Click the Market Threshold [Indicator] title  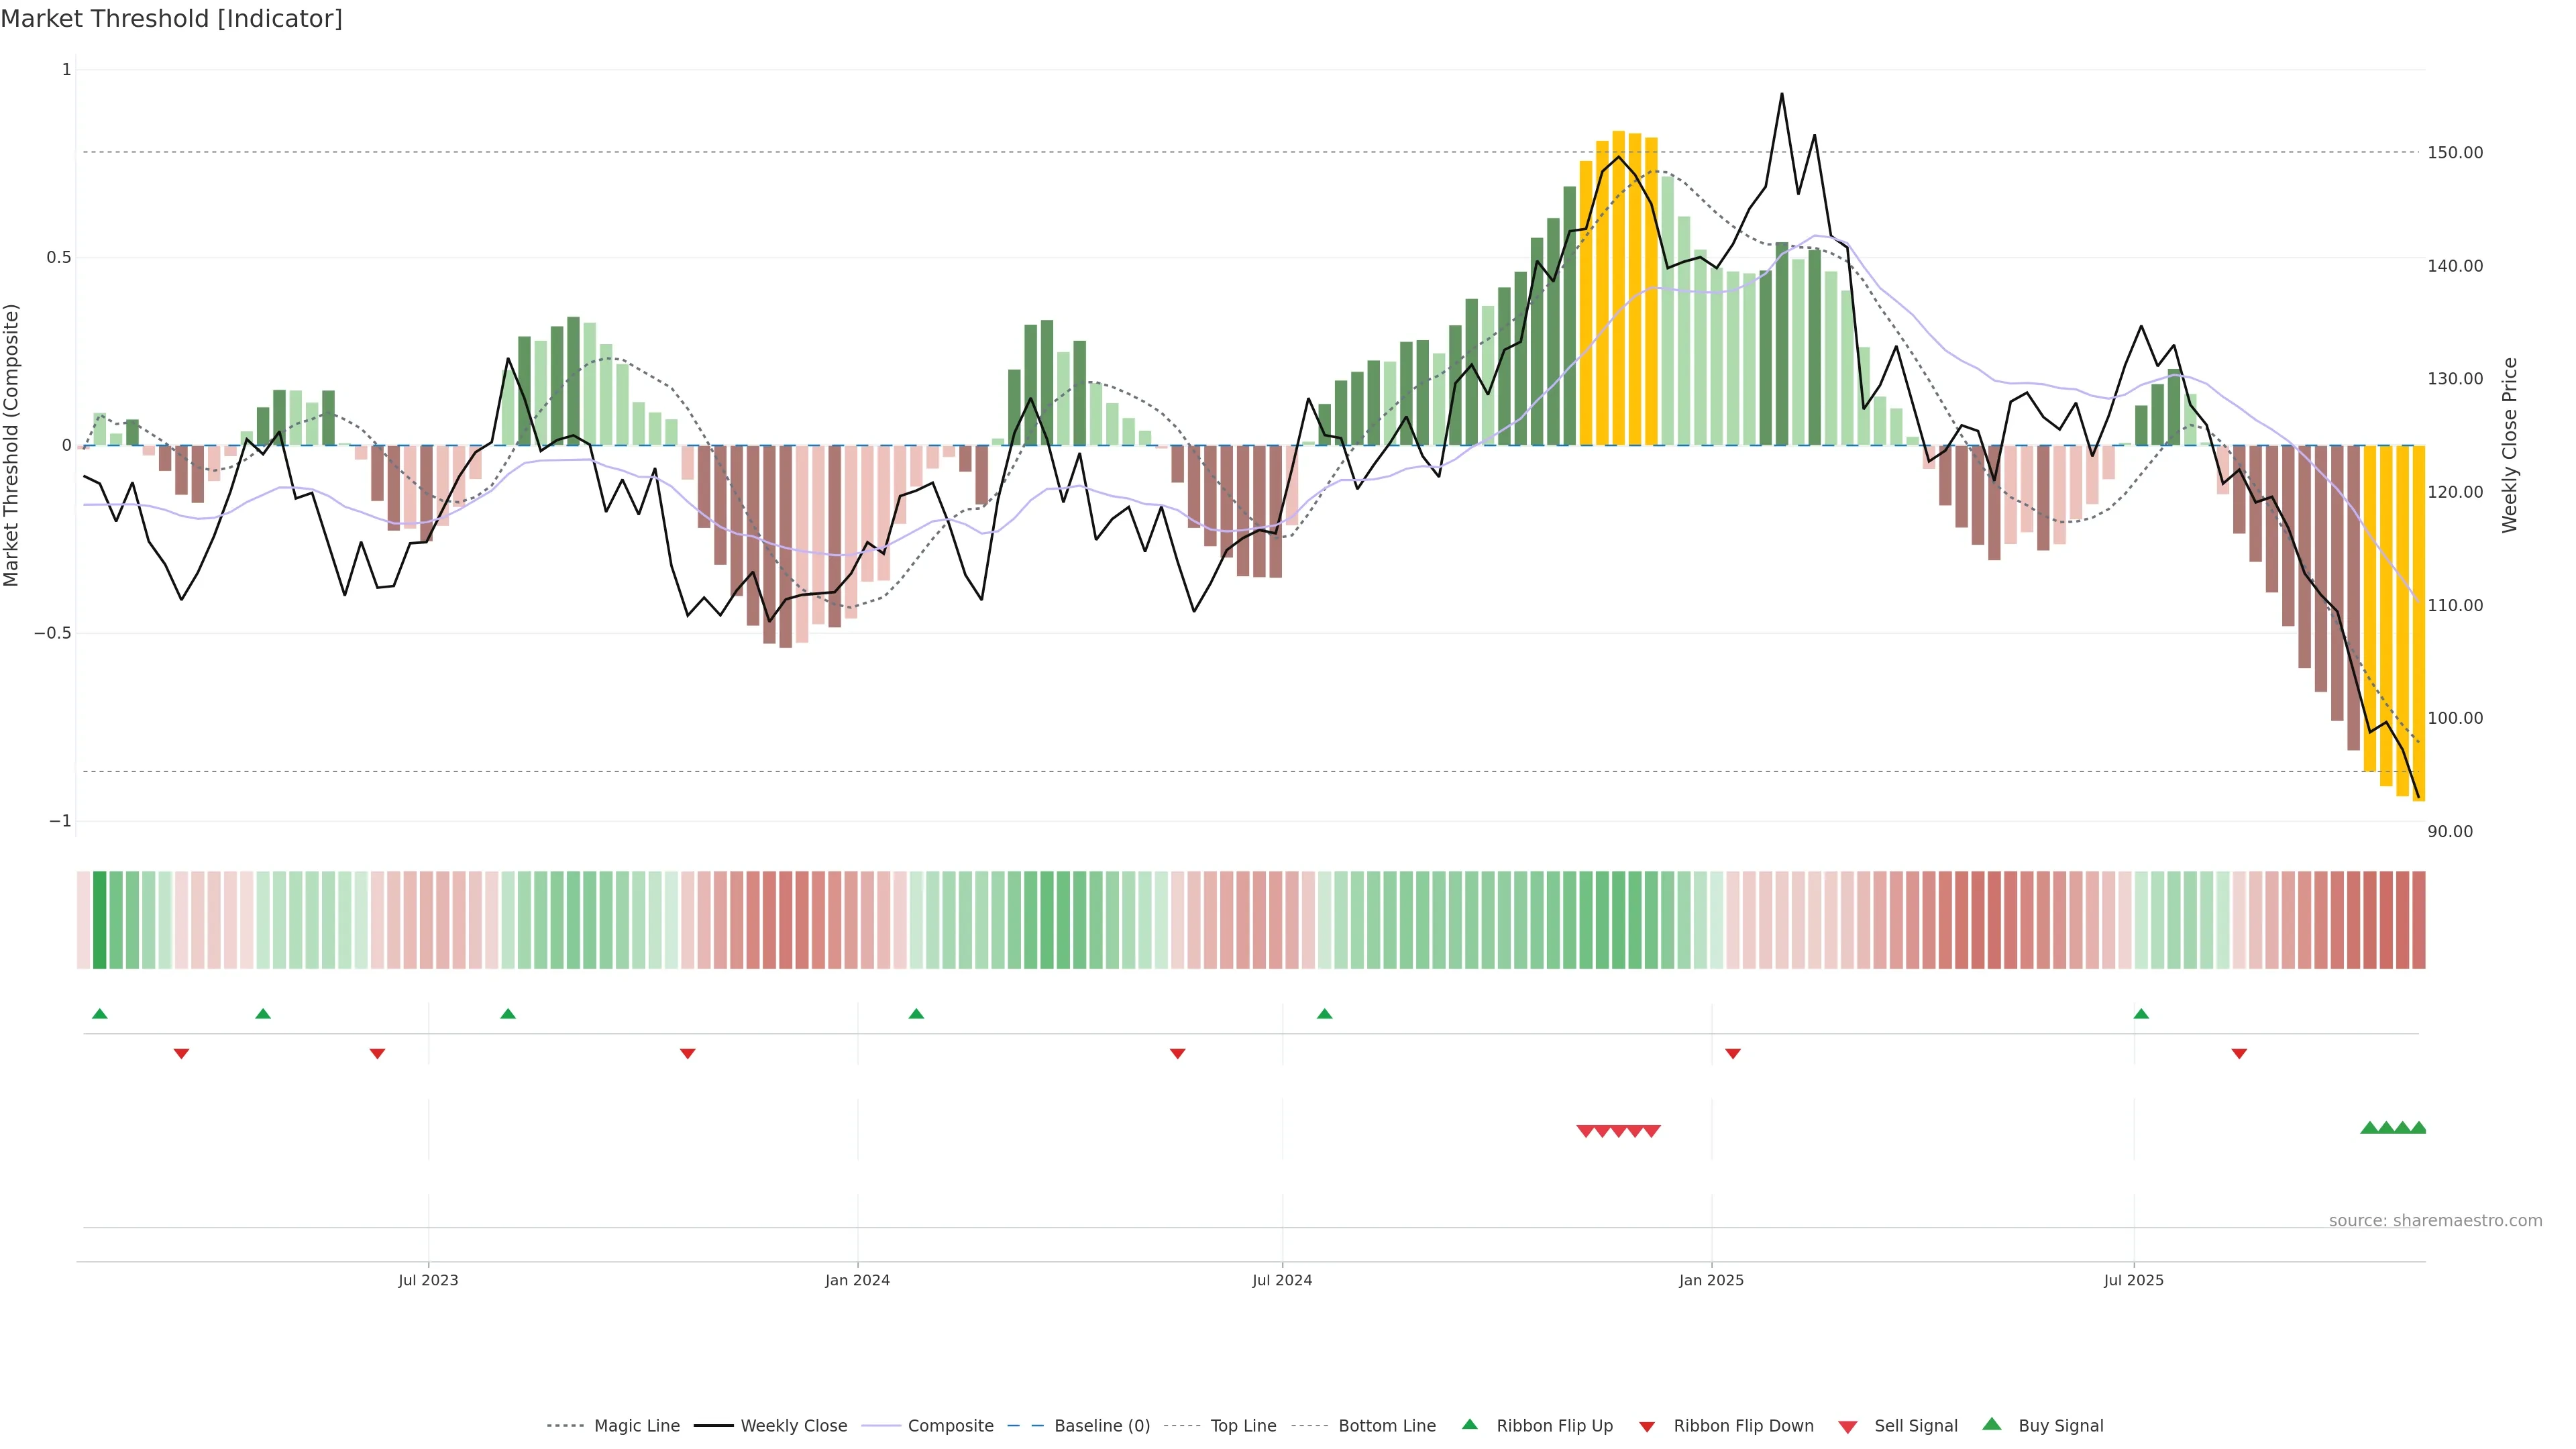[171, 19]
